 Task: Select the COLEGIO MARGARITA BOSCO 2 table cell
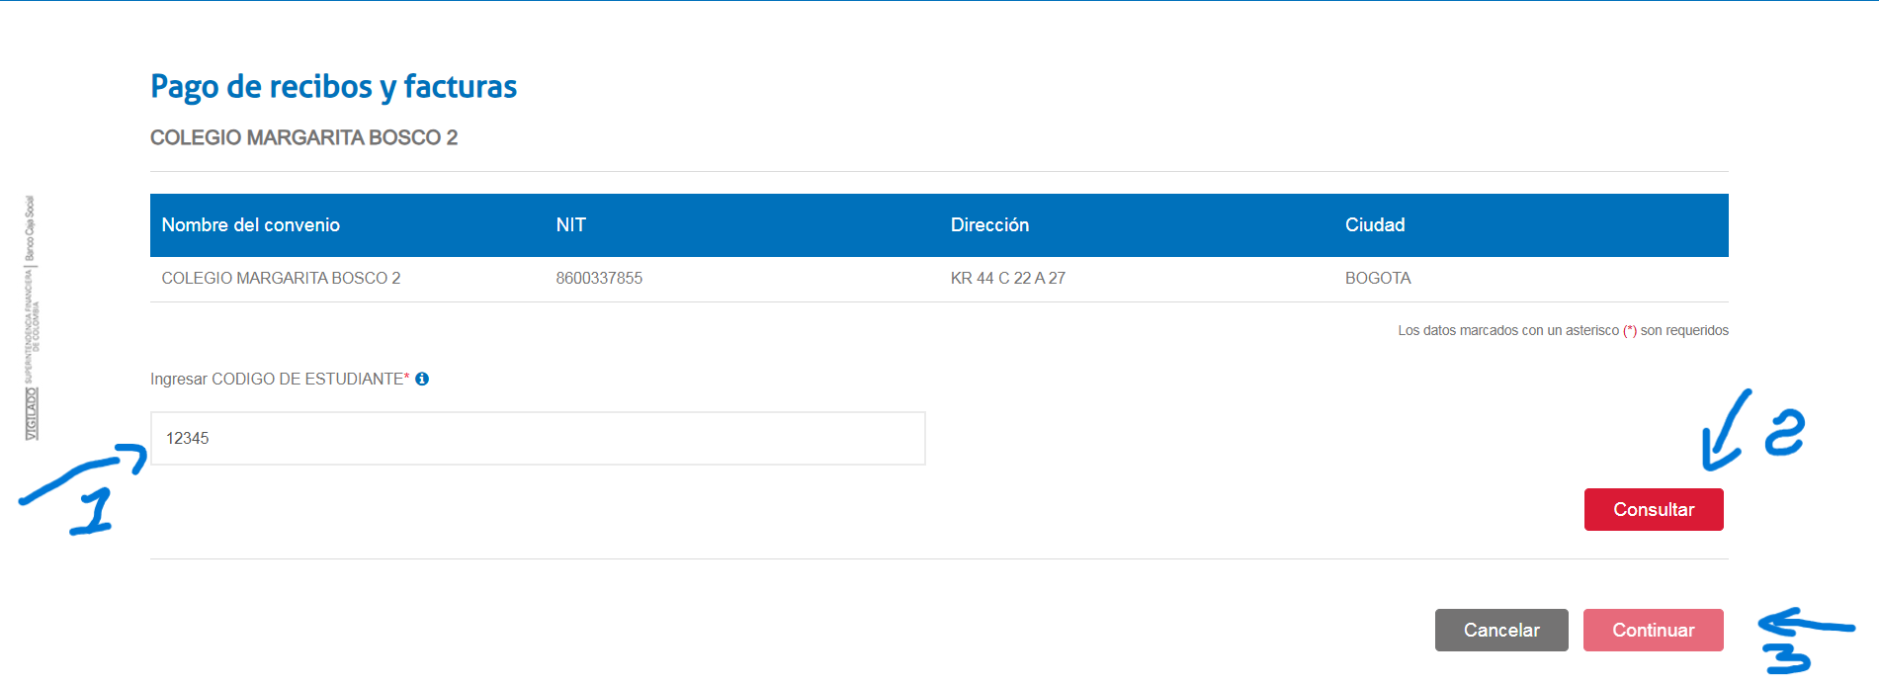281,279
